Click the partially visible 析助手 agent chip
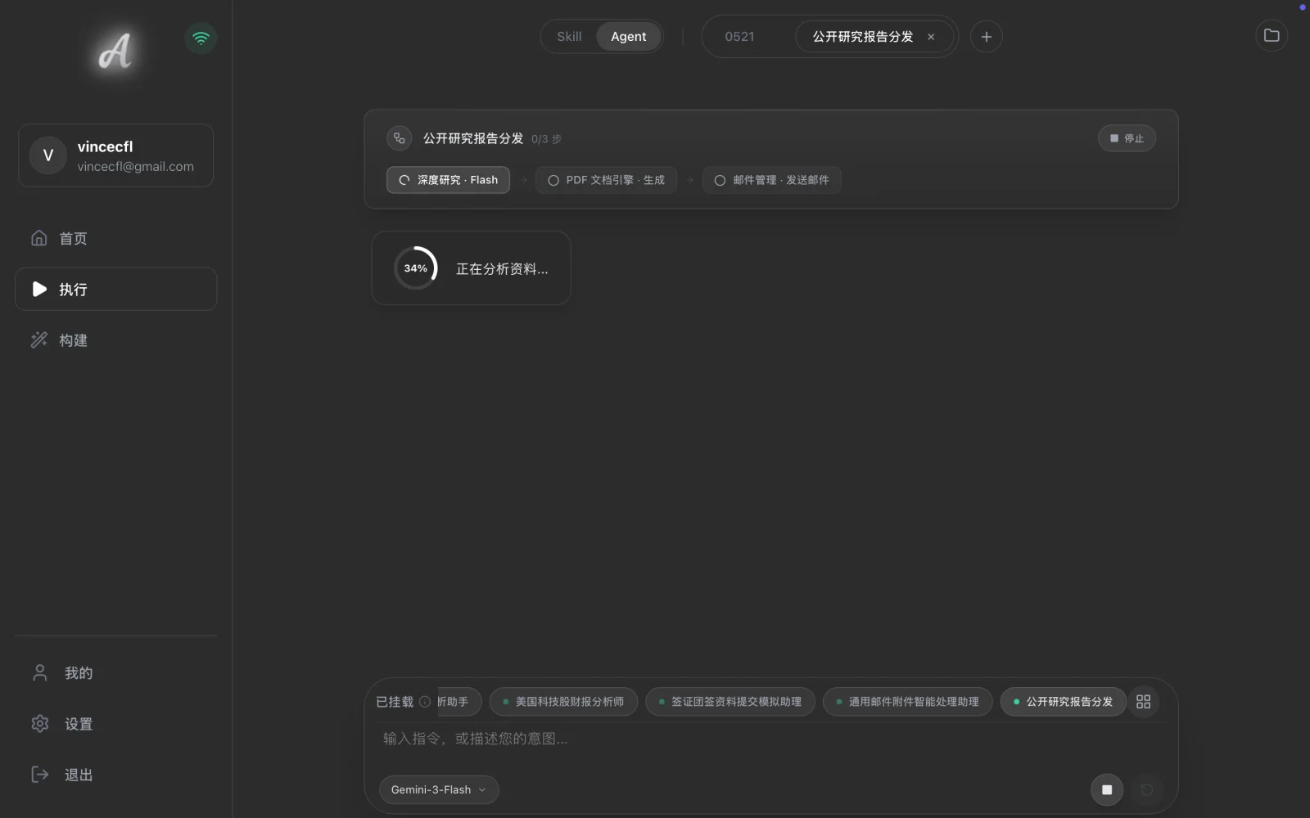Screen dimensions: 1310x818 (458, 702)
